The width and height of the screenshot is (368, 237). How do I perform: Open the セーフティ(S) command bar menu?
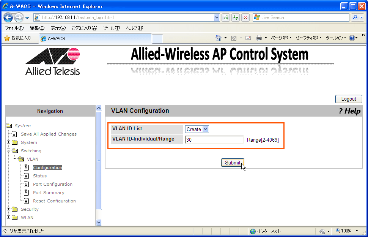(308, 38)
